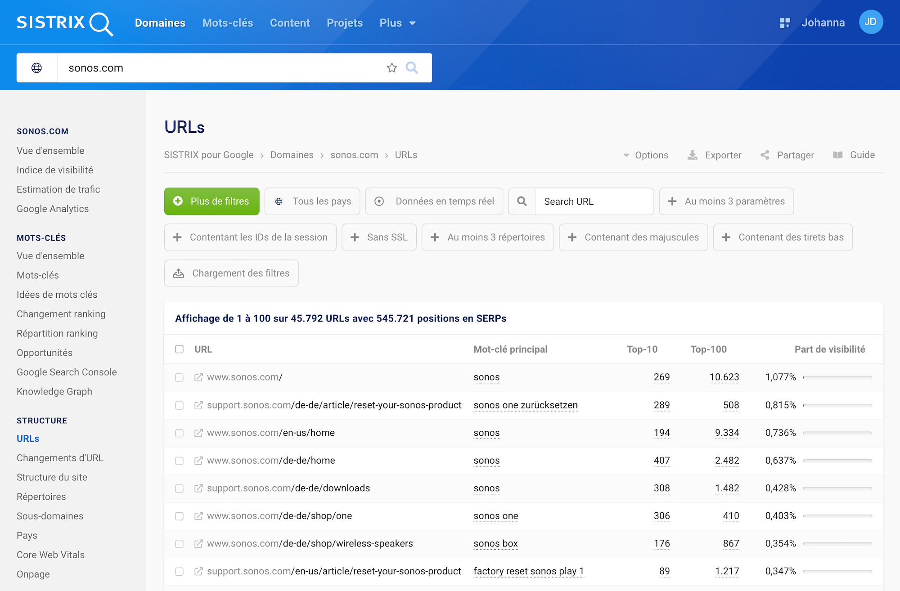Image resolution: width=900 pixels, height=591 pixels.
Task: Check the box for de-de/shop/one row
Action: [179, 516]
